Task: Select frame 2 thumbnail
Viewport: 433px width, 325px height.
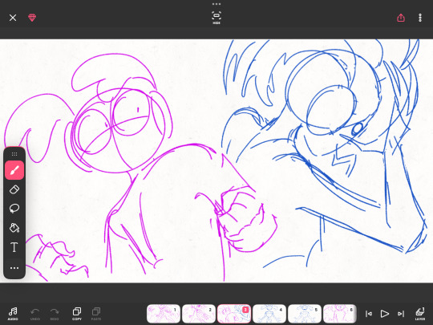Action: click(x=199, y=314)
